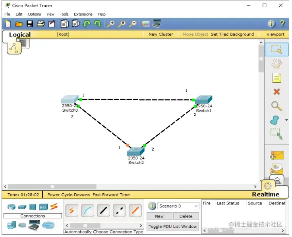Viewport: 292px width, 237px height.
Task: Open the Options menu
Action: click(x=34, y=14)
